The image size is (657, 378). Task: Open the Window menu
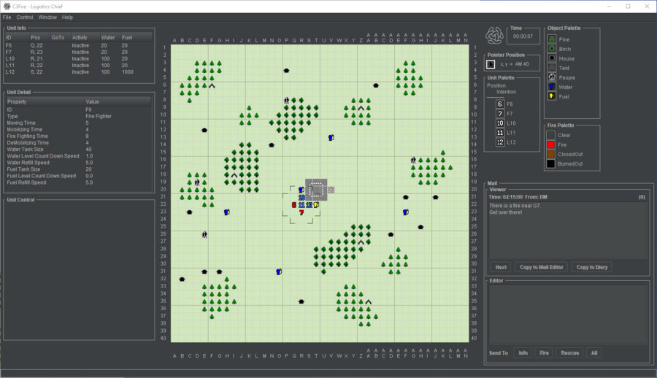pyautogui.click(x=47, y=17)
